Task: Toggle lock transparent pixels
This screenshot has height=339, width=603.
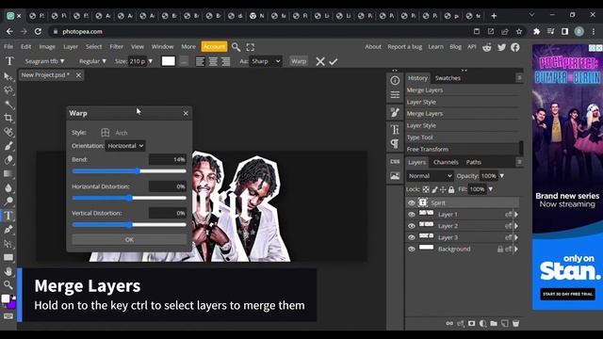Action: pos(426,189)
